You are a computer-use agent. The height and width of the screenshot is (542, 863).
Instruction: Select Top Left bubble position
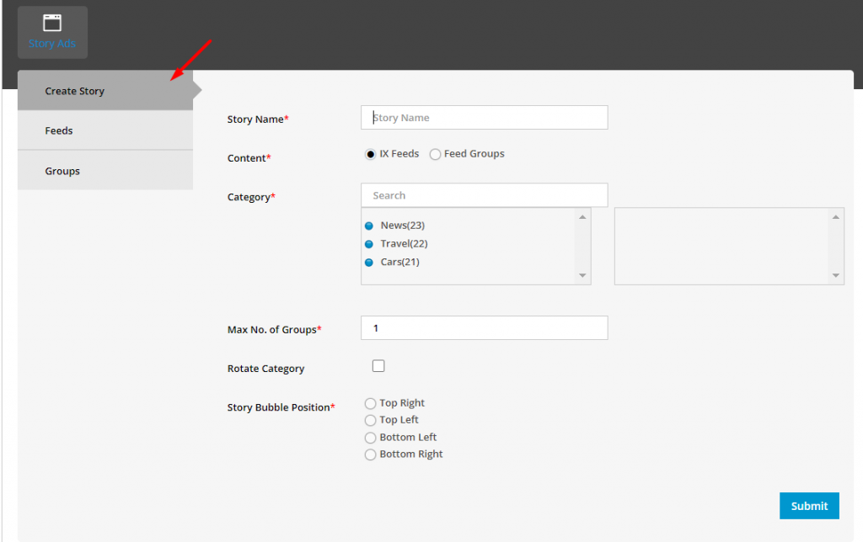coord(371,421)
